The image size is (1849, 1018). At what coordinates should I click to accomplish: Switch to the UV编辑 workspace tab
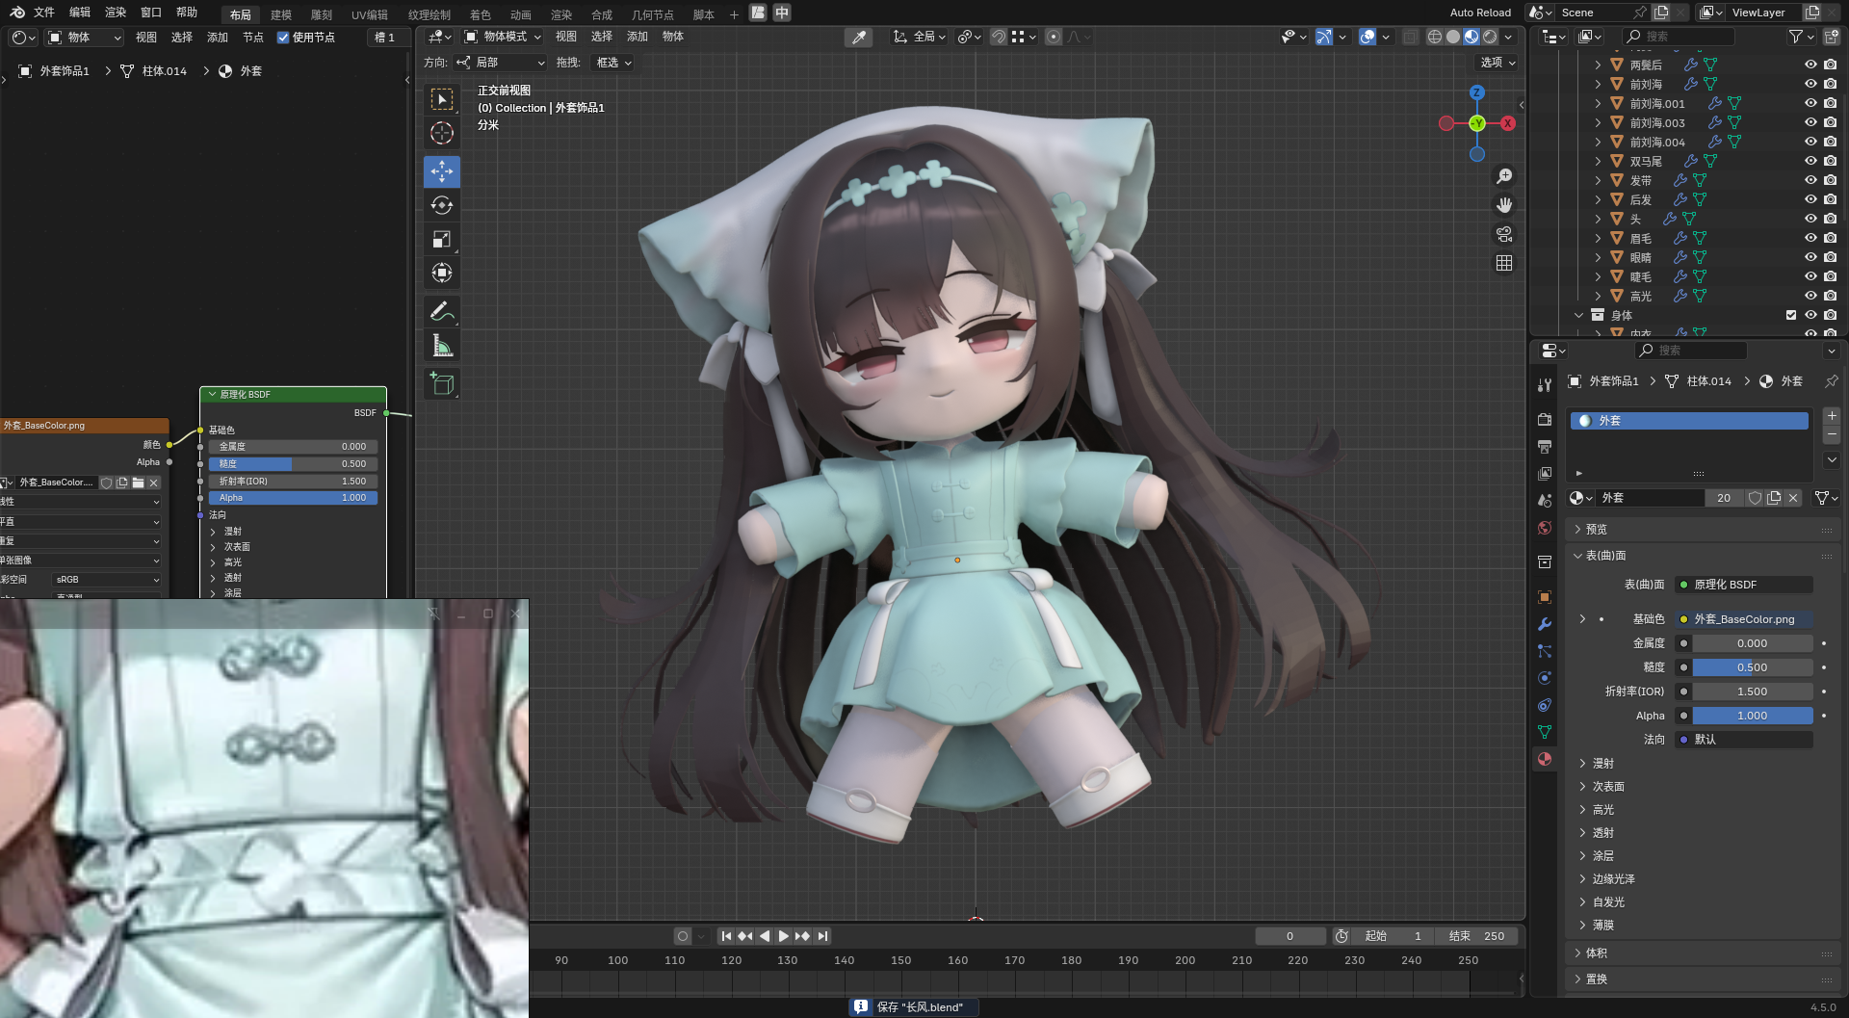369,14
